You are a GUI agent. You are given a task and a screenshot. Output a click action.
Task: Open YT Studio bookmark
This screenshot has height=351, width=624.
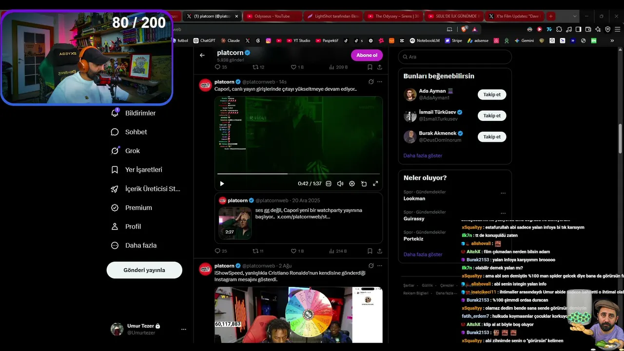click(x=298, y=40)
